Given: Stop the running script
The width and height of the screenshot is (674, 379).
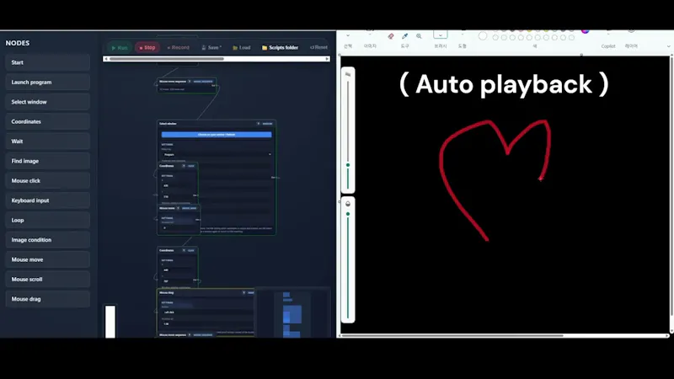Looking at the screenshot, I should click(147, 48).
